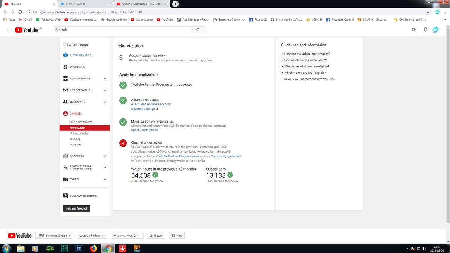Open the Google AdSense bookmark

coord(114,19)
